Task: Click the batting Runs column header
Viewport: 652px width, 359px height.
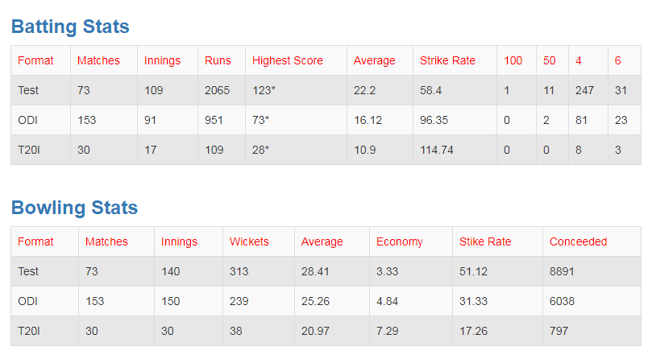Action: coord(218,60)
